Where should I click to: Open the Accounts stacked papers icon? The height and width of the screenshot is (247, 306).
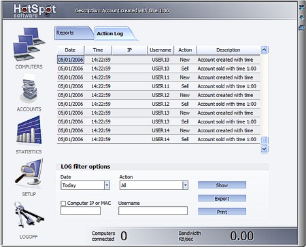click(29, 89)
